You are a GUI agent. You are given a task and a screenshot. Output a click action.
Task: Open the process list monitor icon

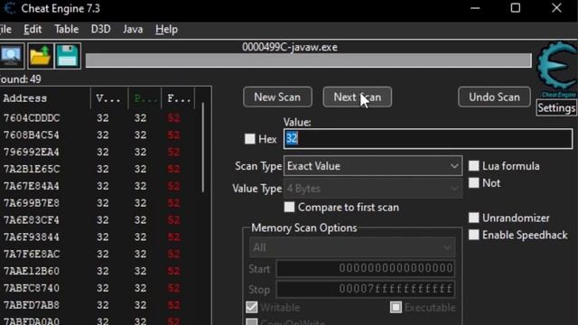(12, 56)
